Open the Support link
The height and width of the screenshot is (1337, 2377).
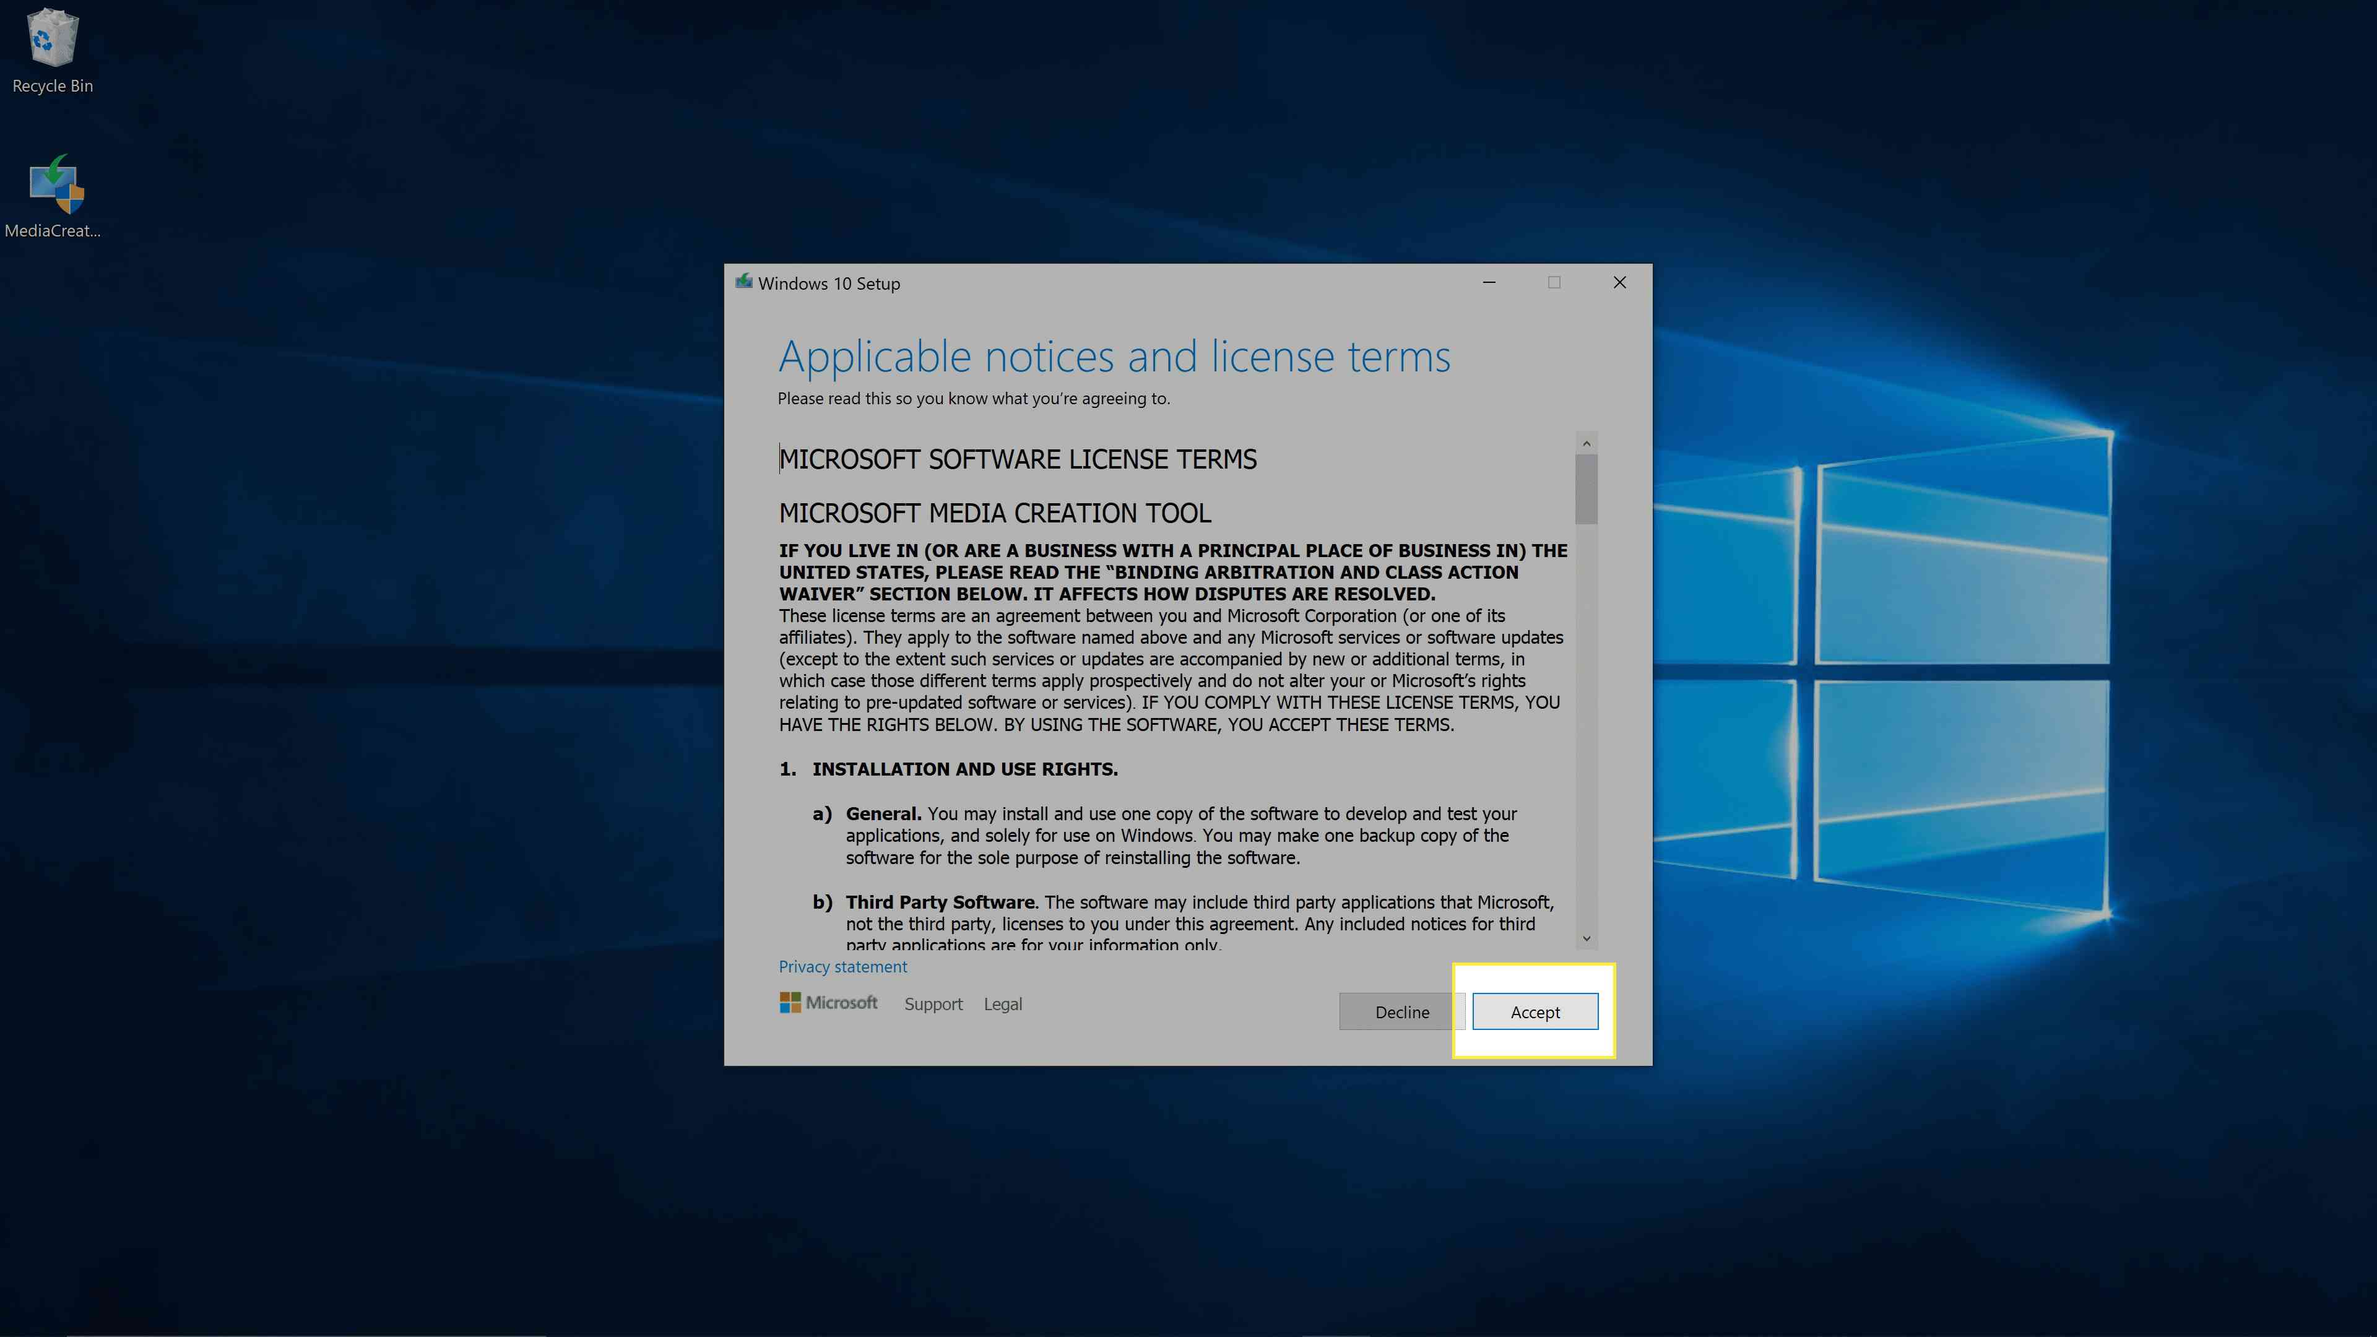tap(933, 1004)
